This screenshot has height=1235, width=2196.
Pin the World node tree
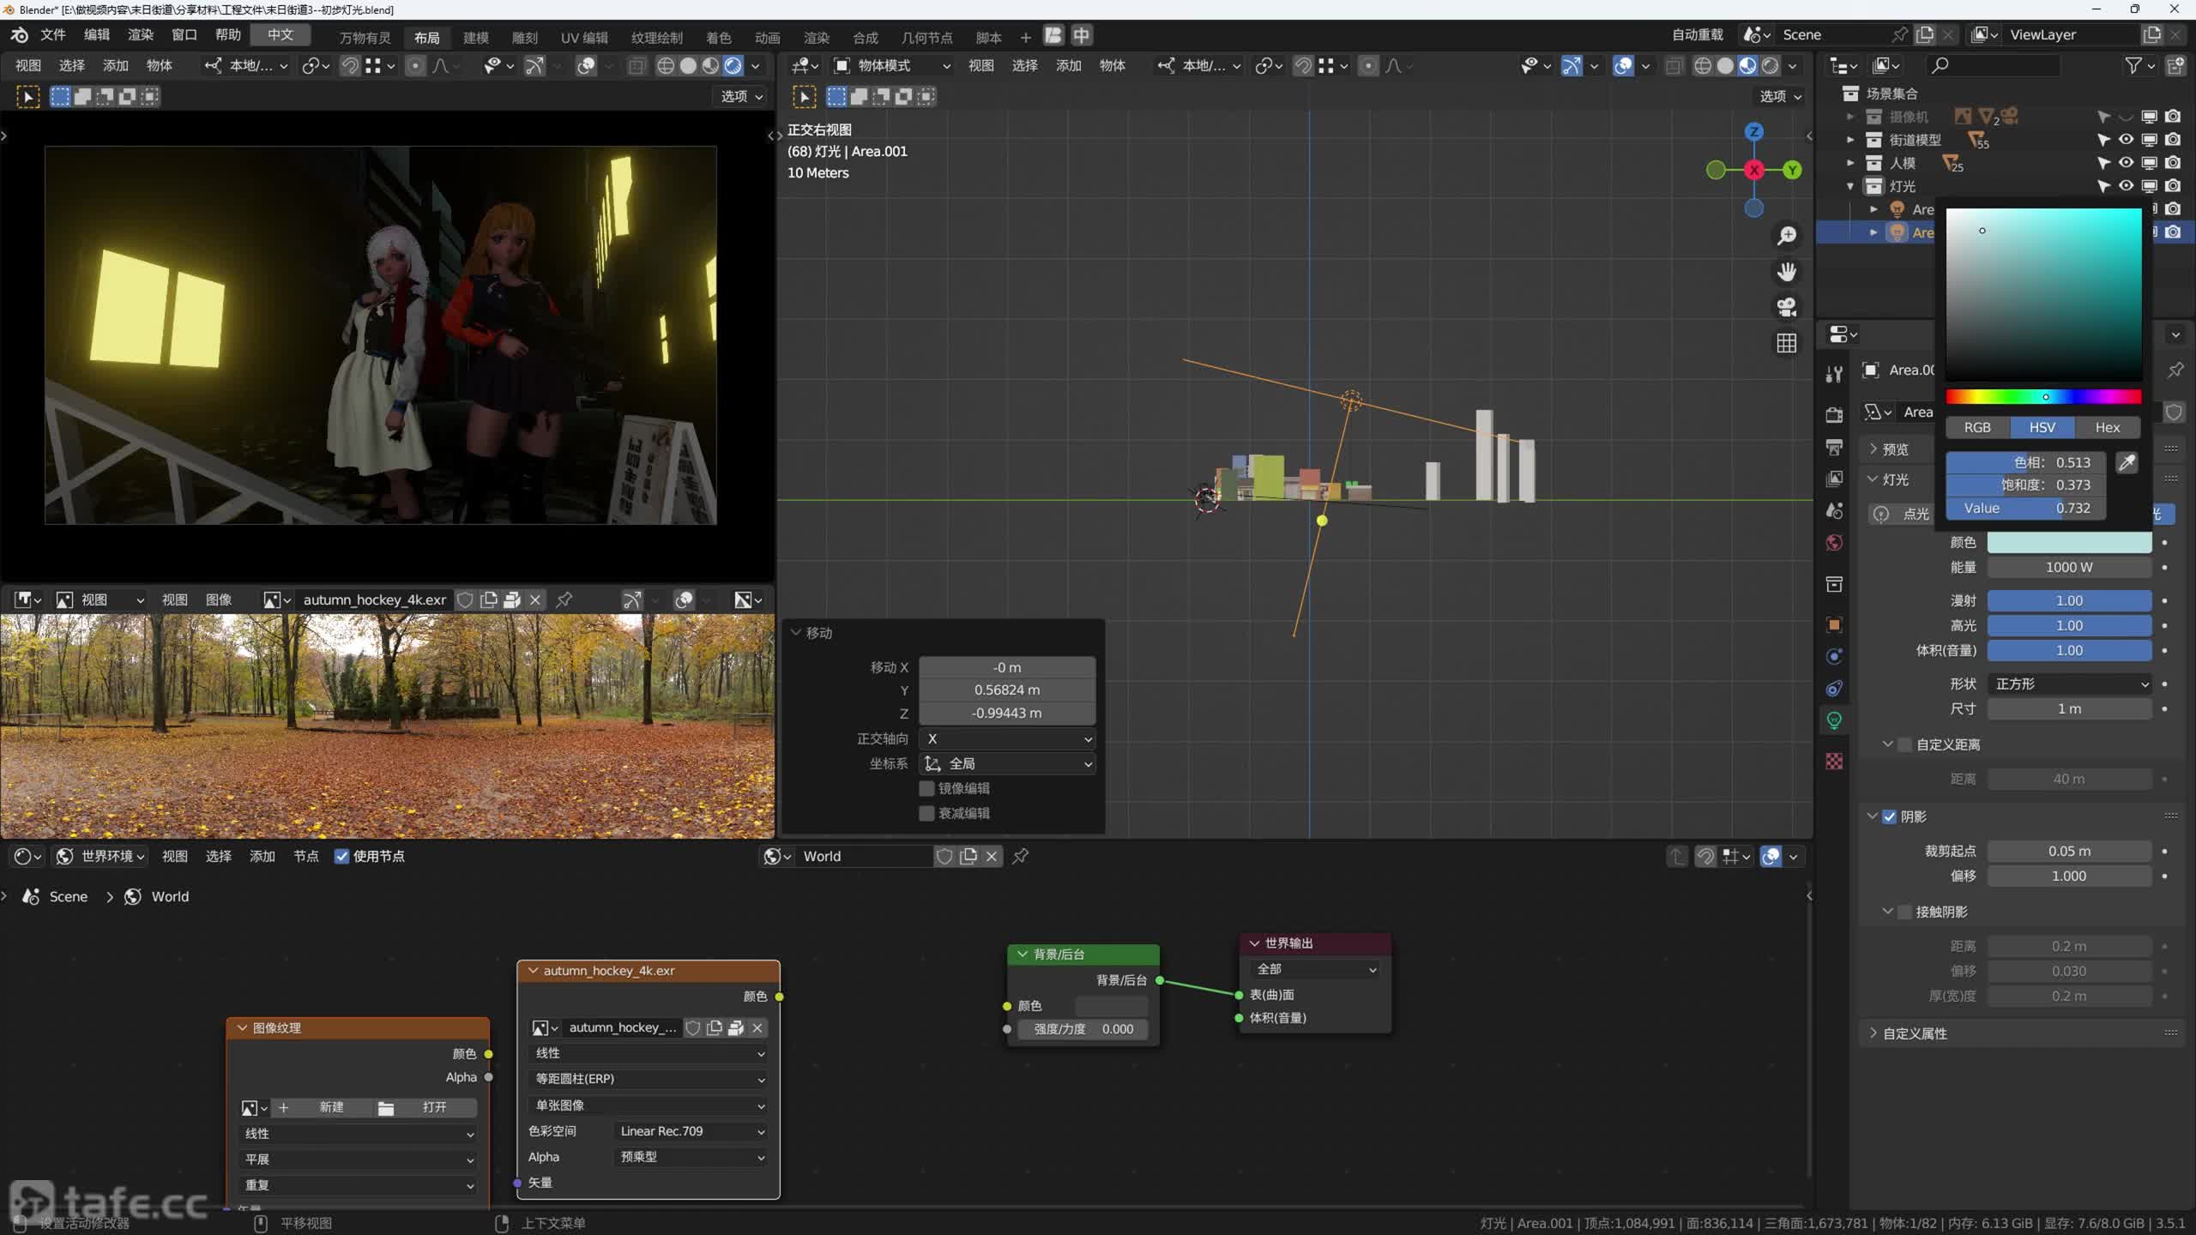click(x=1021, y=856)
